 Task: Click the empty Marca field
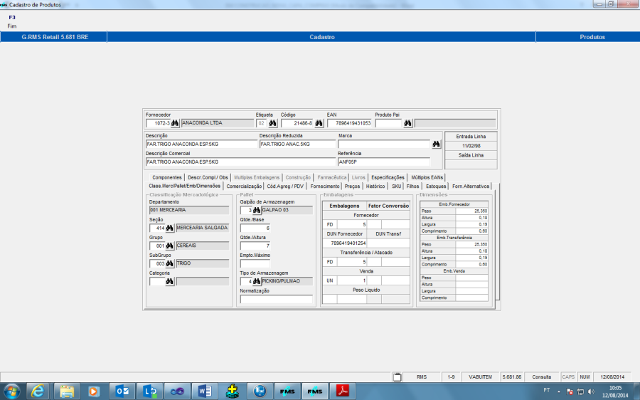coord(384,144)
